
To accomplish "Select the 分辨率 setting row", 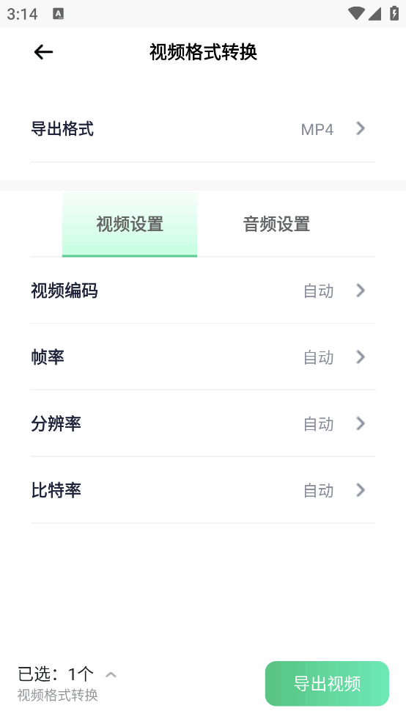I will tap(203, 423).
